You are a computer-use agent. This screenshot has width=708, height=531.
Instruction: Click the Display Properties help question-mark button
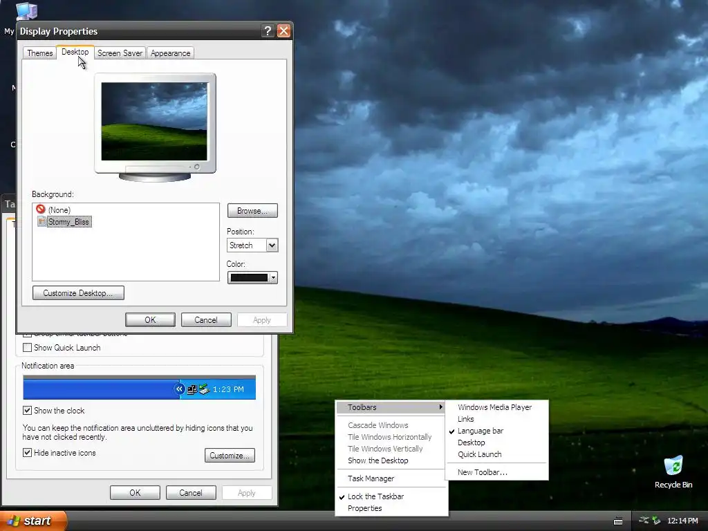(x=268, y=30)
